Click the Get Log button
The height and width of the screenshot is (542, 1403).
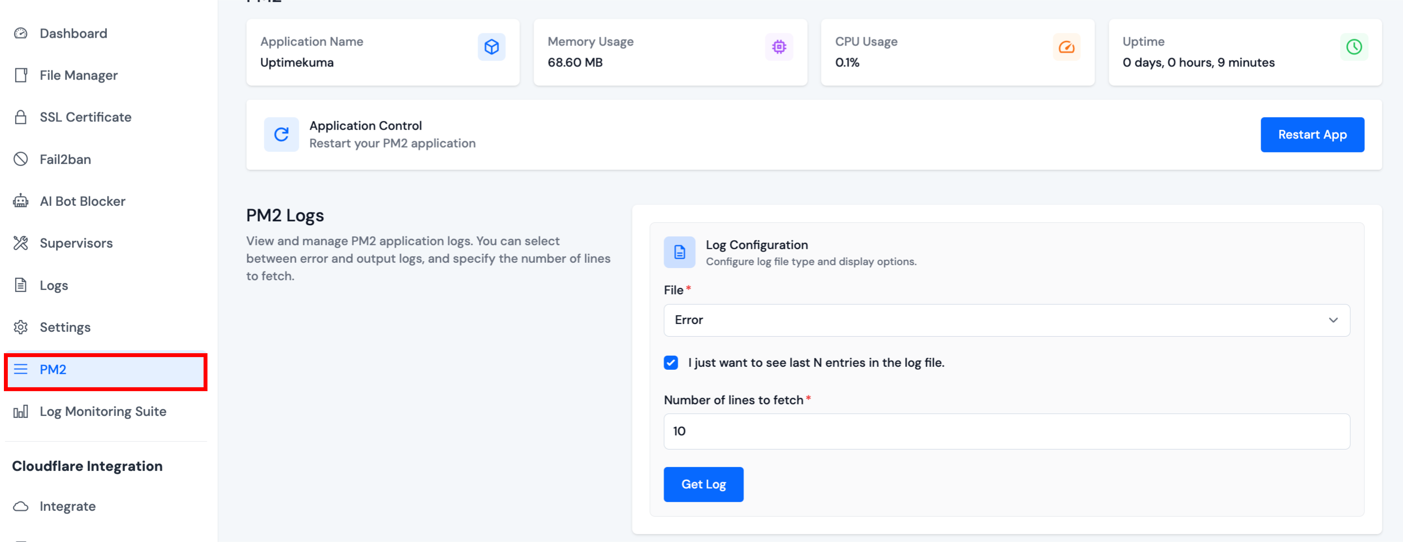(x=702, y=484)
